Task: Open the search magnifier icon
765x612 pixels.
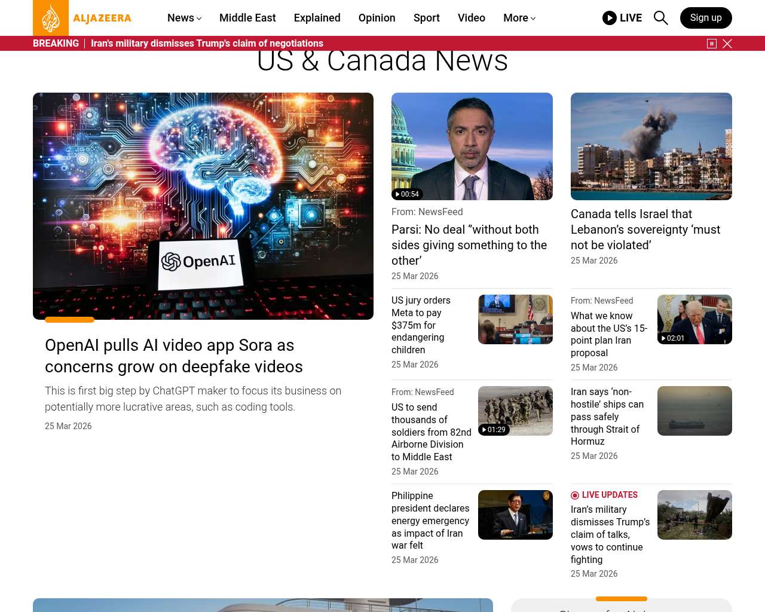Action: click(660, 18)
